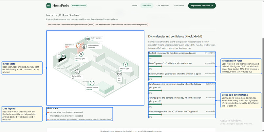
Task: Select the CamApp hallway light rule text
Action: pyautogui.click(x=175, y=86)
